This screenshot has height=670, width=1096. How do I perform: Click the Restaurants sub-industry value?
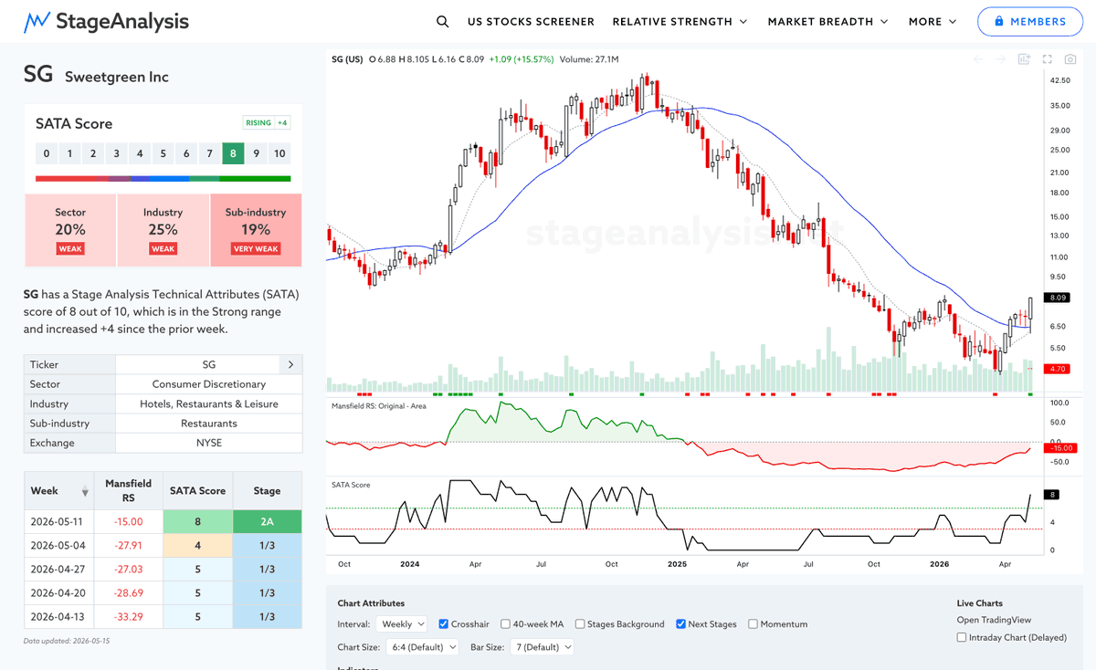click(x=209, y=424)
